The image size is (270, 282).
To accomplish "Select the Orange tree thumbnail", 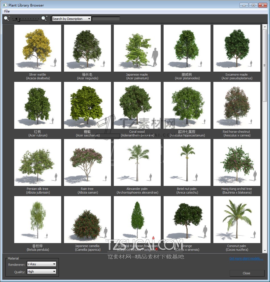I will click(x=187, y=219).
